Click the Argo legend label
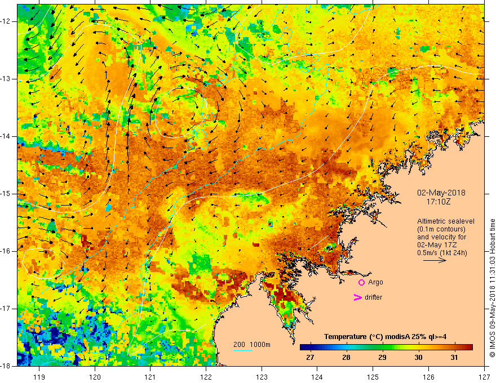Screen dimensions: 496x383 (375, 282)
